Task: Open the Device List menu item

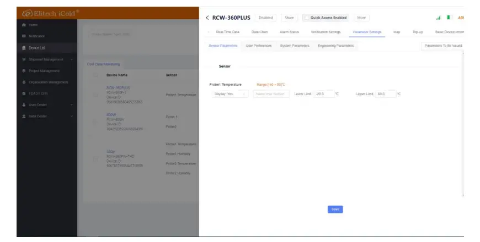Action: tap(37, 48)
